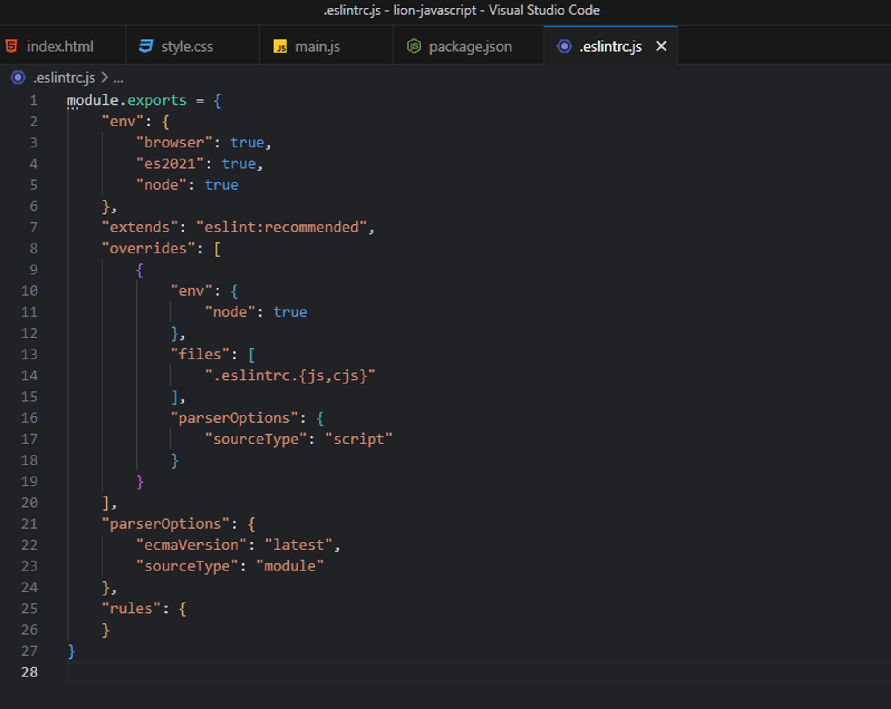891x709 pixels.
Task: Click the HTML5 icon on index.html tab
Action: [x=12, y=46]
